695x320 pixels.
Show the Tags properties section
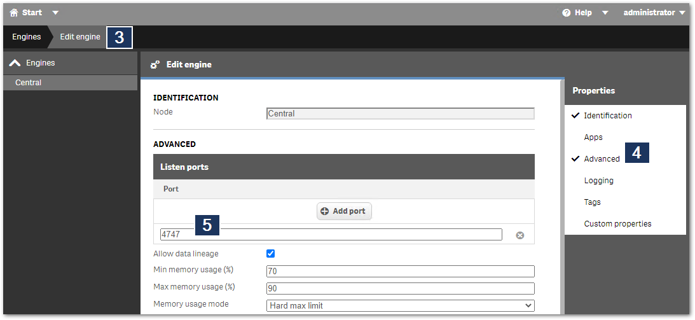tap(592, 202)
